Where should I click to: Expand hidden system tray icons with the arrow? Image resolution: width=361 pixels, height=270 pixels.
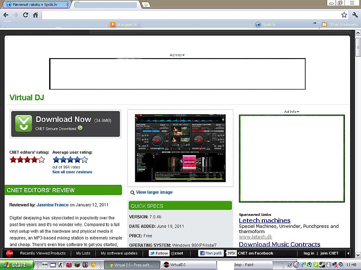point(296,265)
